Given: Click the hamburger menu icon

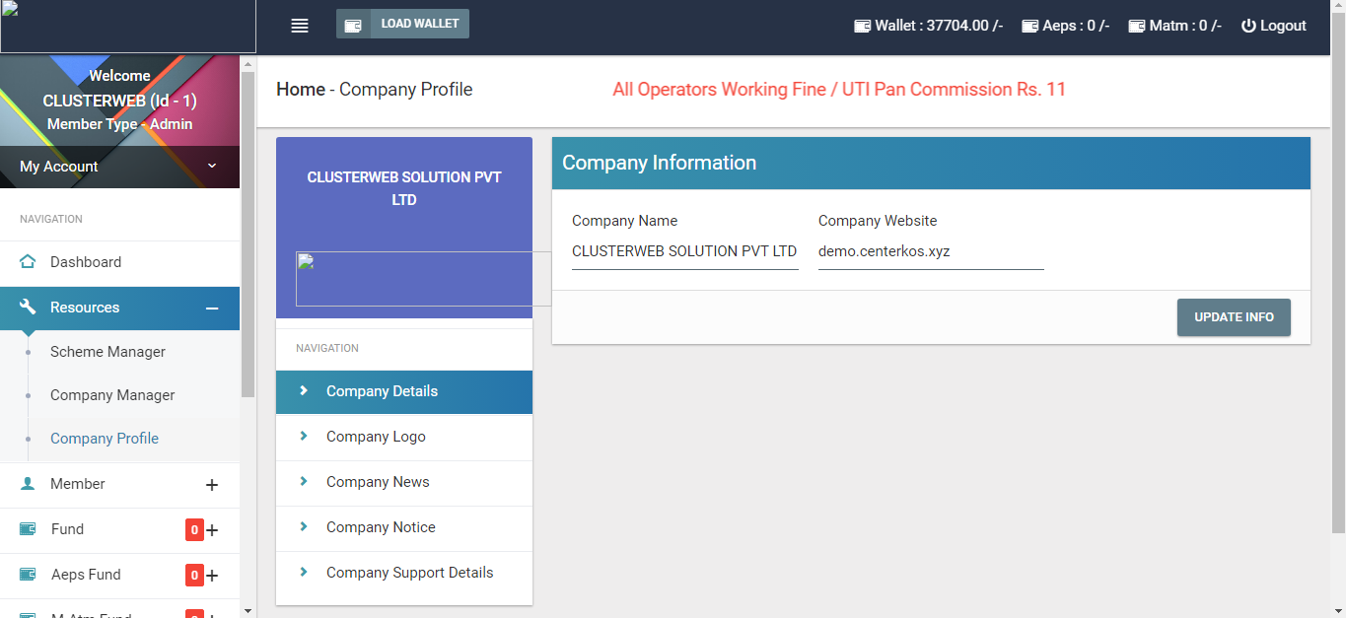Looking at the screenshot, I should tap(300, 26).
